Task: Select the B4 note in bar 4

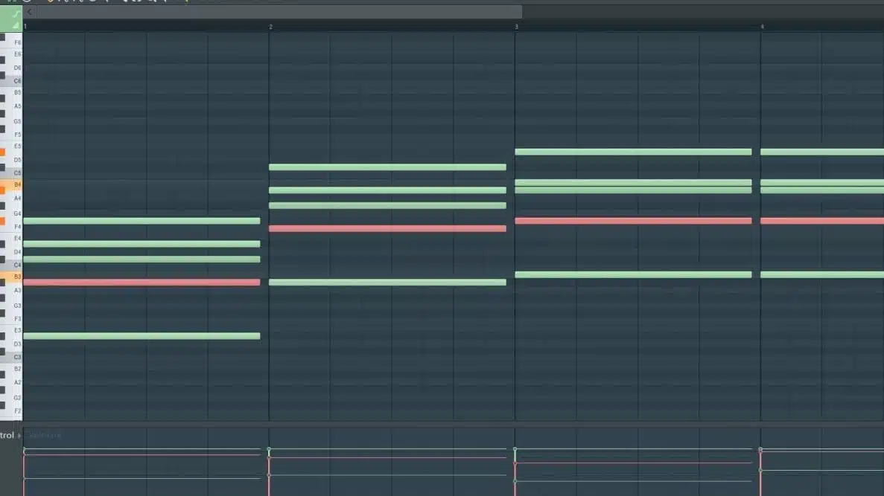Action: [x=822, y=182]
